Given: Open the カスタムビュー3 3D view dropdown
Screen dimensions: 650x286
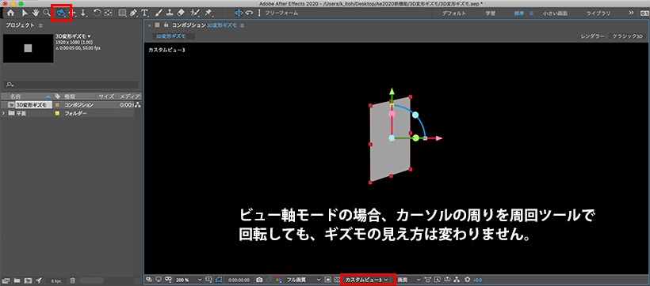Looking at the screenshot, I should 368,280.
